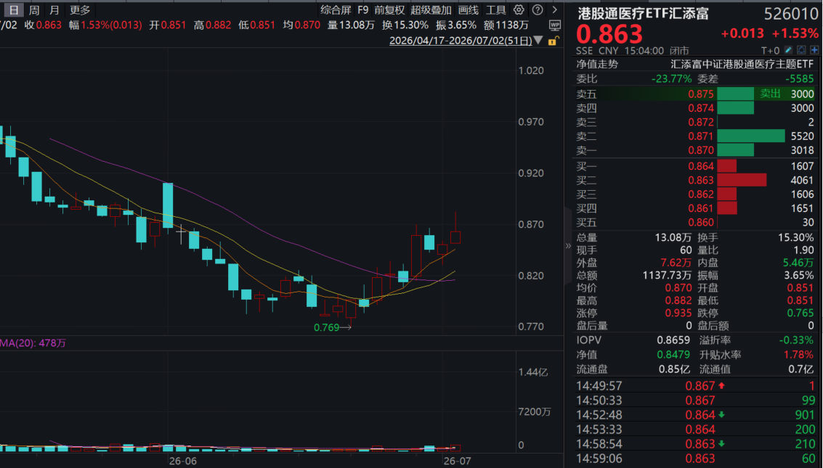The height and width of the screenshot is (468, 823).
Task: Collapse the right quote panel
Action: [x=568, y=245]
